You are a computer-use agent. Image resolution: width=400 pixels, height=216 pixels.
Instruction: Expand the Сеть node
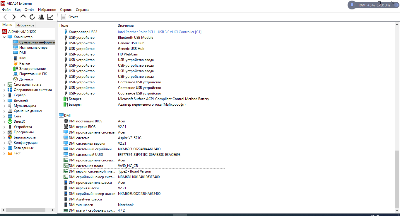pos(4,116)
